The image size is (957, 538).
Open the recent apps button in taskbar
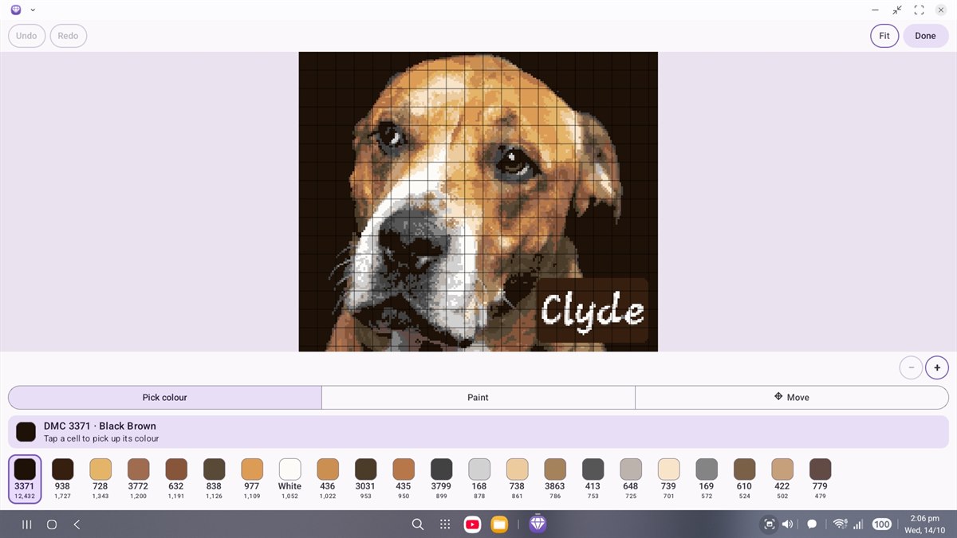tap(26, 524)
